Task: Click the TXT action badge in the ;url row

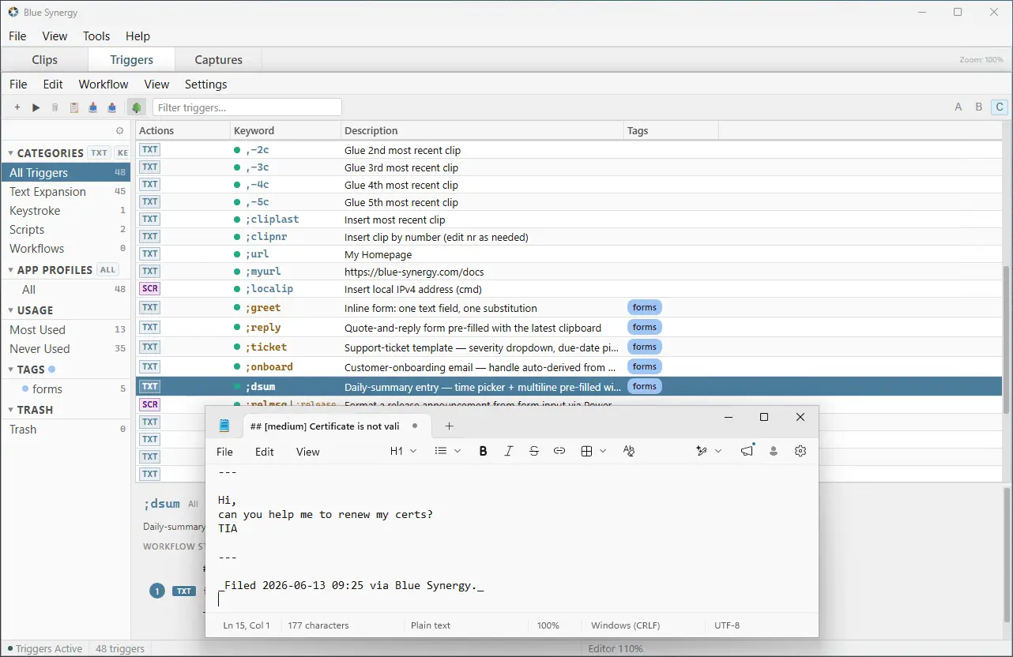Action: click(149, 253)
